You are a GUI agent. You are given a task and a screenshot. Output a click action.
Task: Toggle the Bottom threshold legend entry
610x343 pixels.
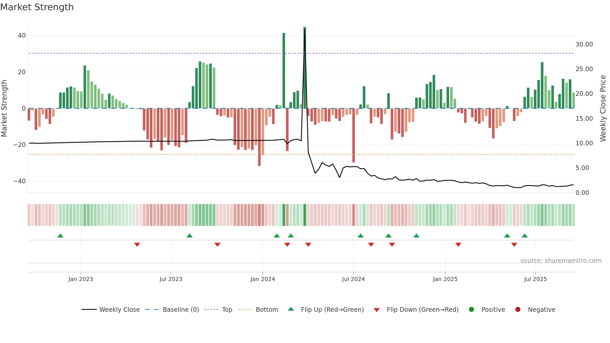258,309
